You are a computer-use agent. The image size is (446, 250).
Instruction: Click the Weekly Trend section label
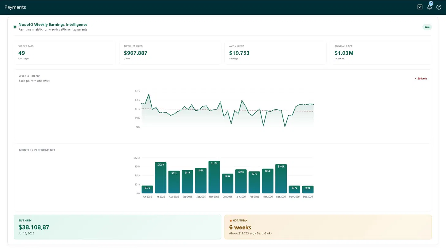29,76
